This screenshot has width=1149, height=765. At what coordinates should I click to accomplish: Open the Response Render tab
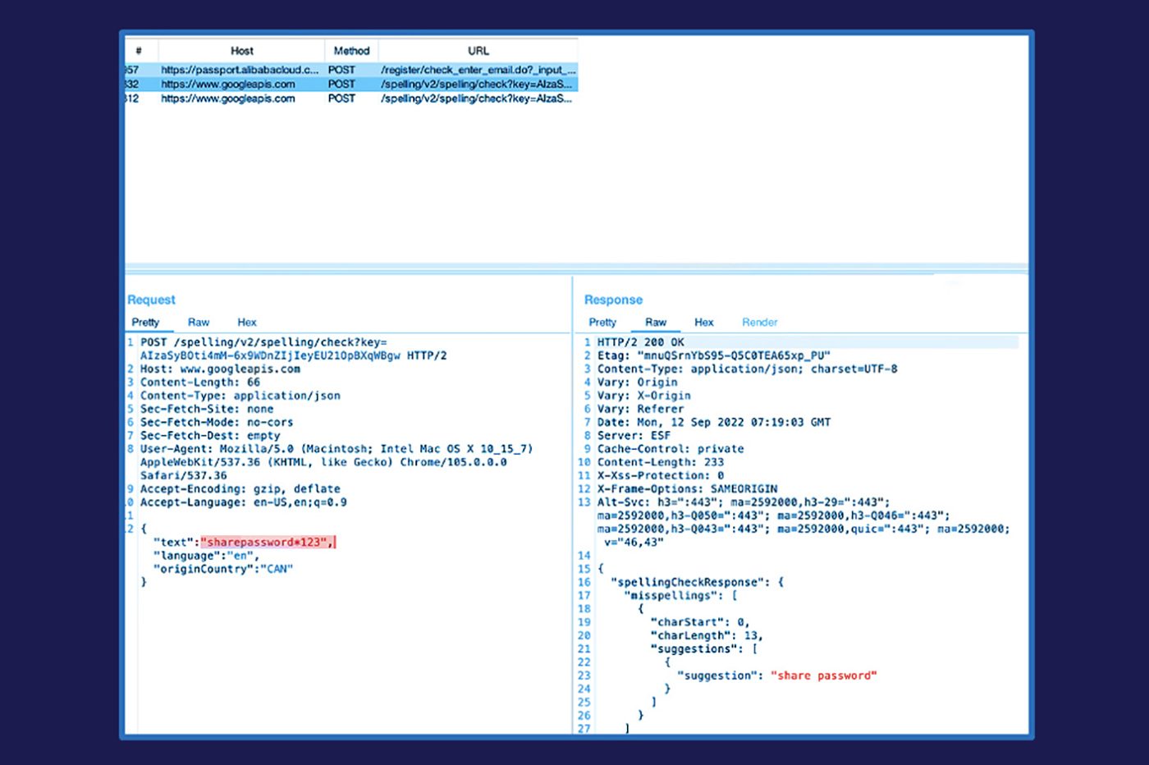point(760,323)
